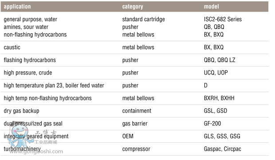Click the application column header

(x=17, y=7)
